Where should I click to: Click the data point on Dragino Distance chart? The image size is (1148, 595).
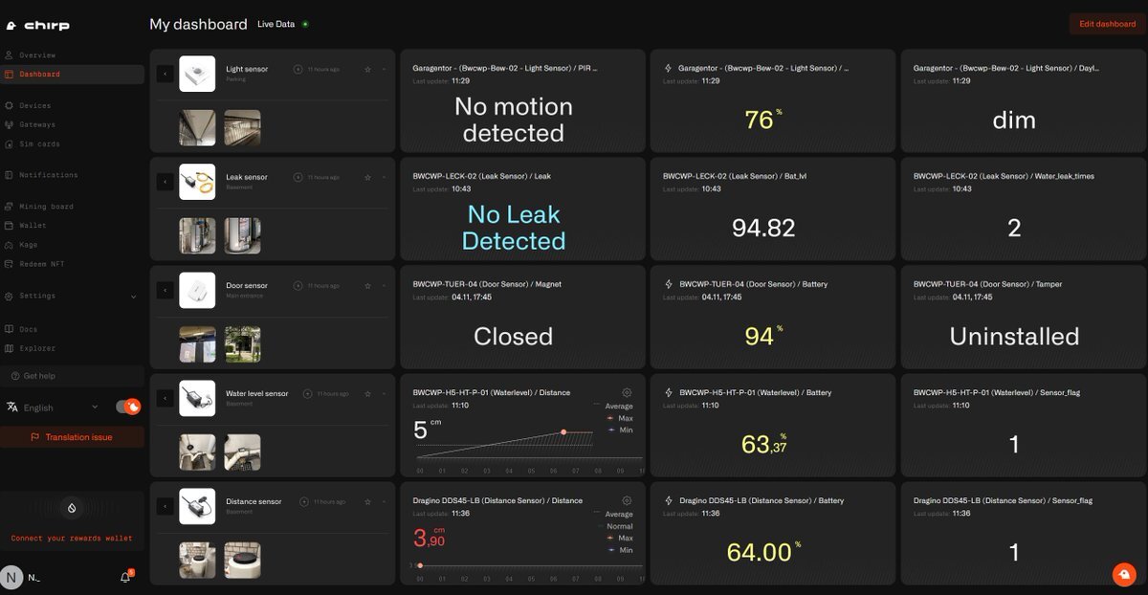point(420,565)
